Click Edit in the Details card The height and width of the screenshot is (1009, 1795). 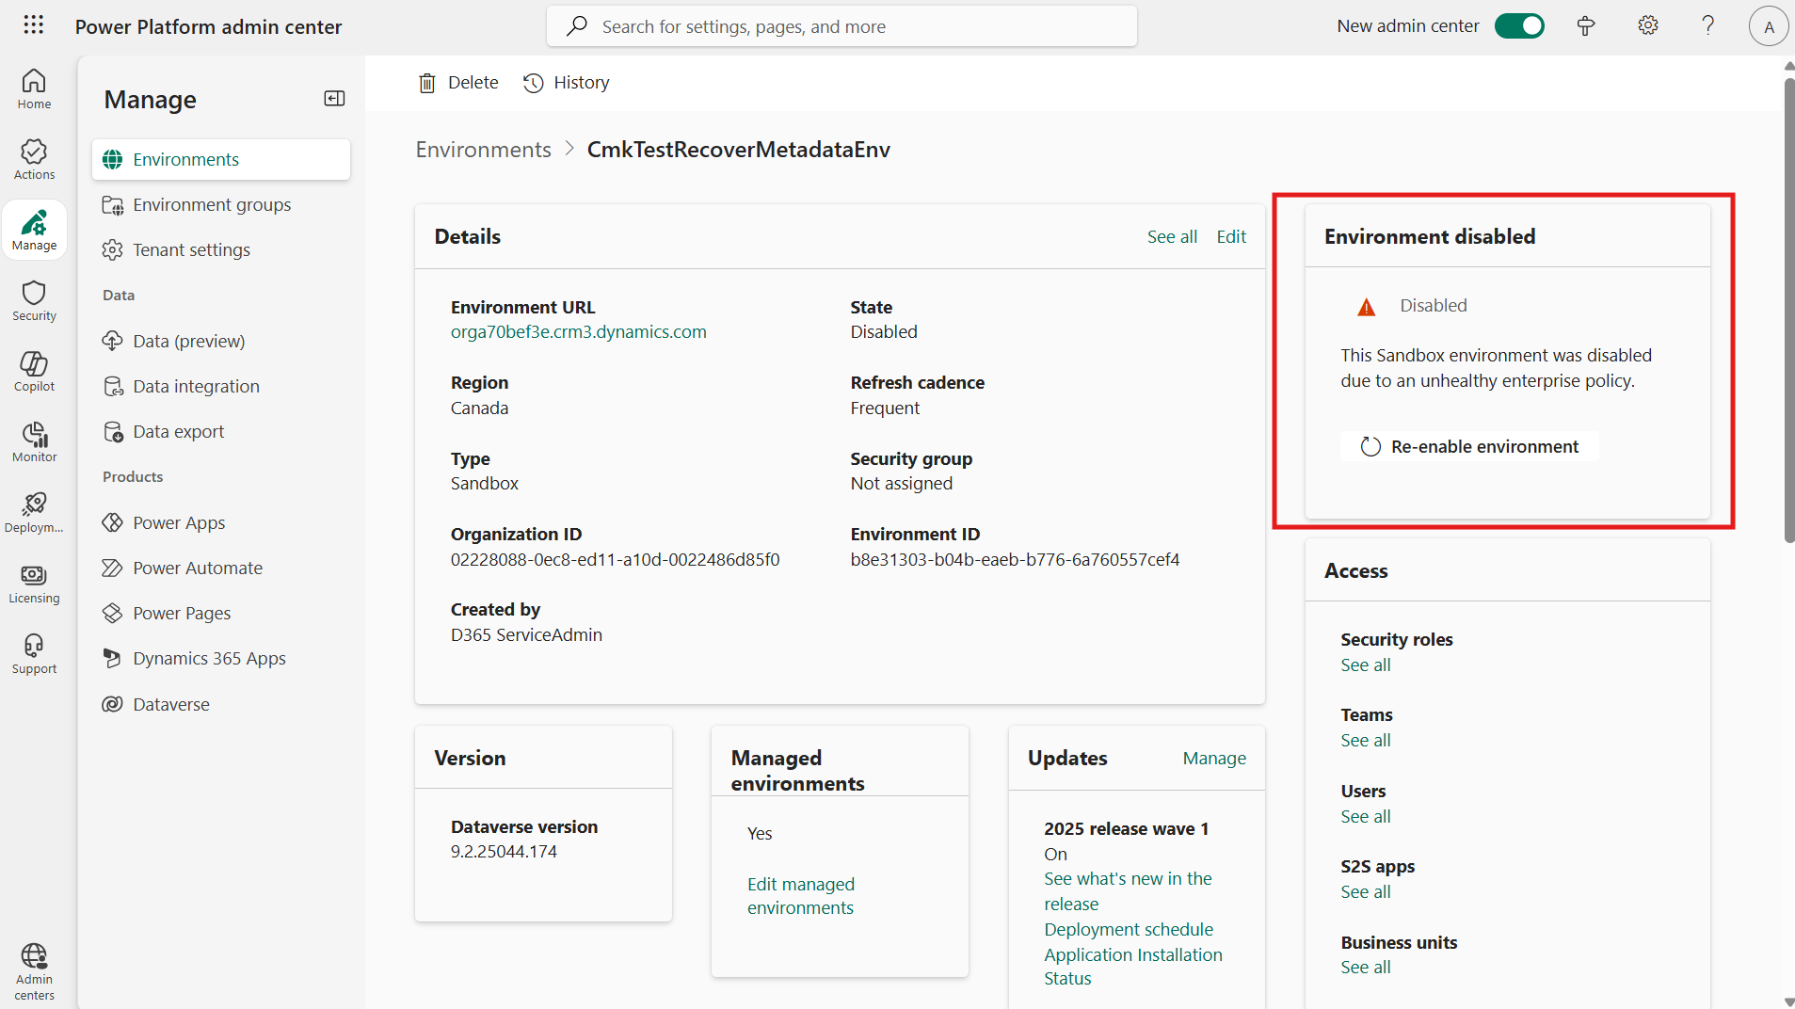click(1230, 236)
